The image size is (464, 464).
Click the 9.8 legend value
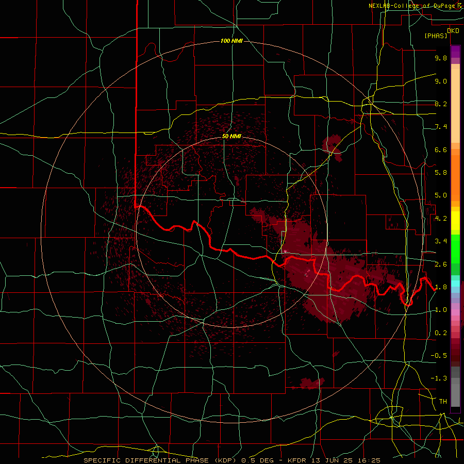coord(441,58)
